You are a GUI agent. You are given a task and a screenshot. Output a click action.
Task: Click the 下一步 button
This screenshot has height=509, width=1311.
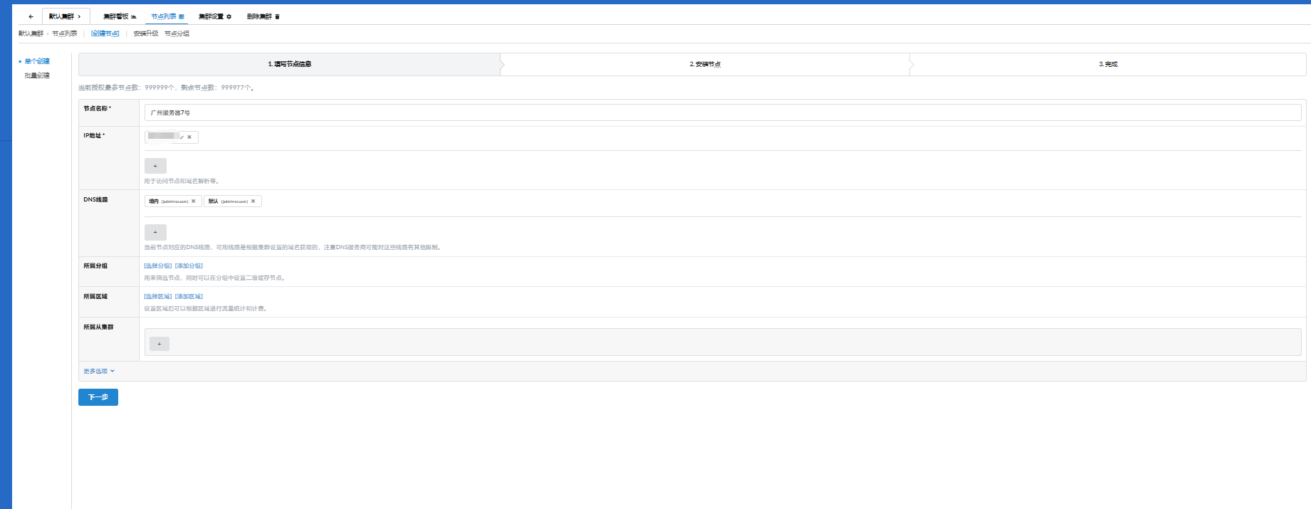click(98, 397)
